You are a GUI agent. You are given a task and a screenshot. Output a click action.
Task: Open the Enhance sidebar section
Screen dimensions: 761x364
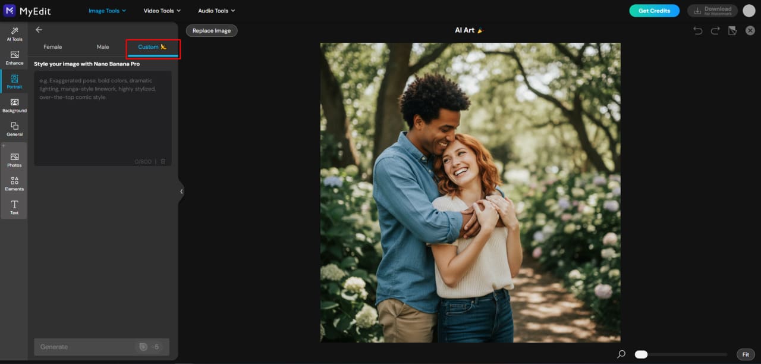coord(14,58)
